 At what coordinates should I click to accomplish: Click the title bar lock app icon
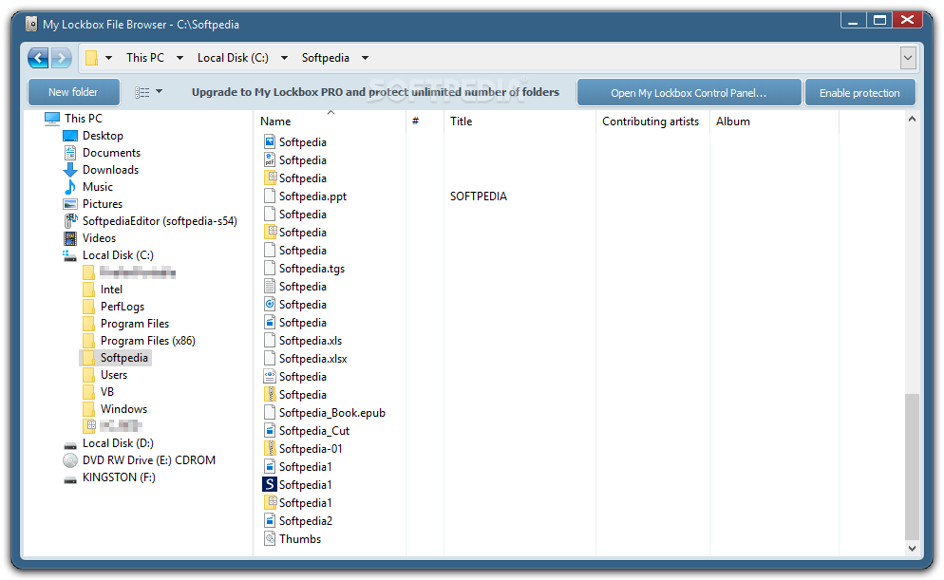32,24
